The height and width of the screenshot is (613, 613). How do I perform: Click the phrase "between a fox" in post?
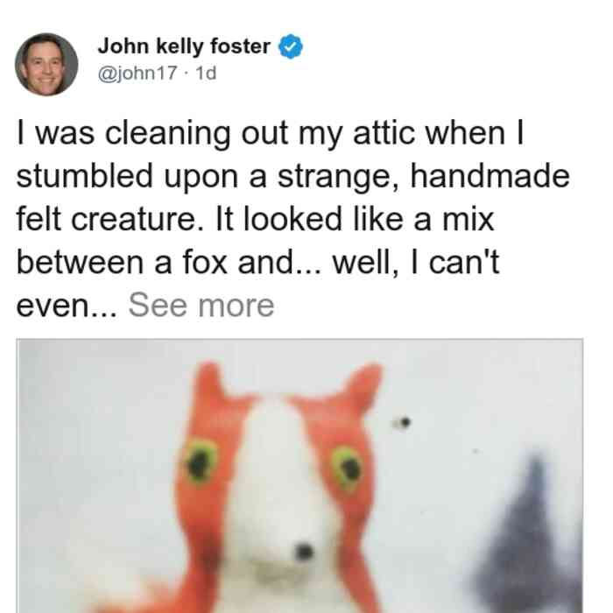point(122,263)
